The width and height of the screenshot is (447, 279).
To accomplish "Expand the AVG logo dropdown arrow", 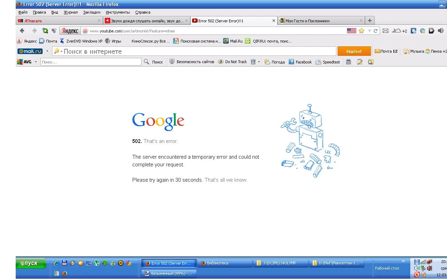I will click(x=36, y=62).
